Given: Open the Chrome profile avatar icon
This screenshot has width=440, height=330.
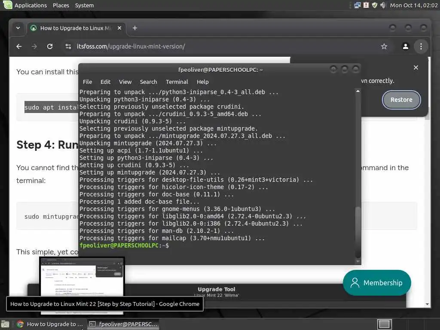Looking at the screenshot, I should (406, 46).
